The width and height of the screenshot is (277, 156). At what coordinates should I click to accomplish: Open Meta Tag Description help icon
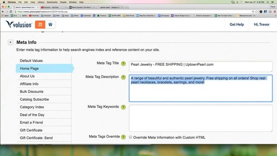[x=123, y=77]
